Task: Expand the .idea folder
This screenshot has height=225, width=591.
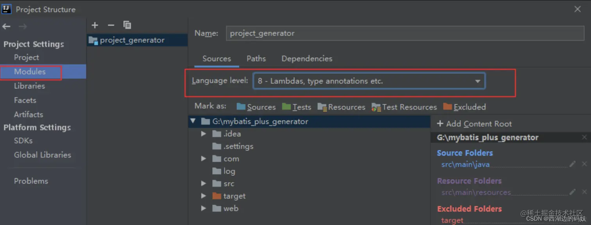Action: pos(204,134)
